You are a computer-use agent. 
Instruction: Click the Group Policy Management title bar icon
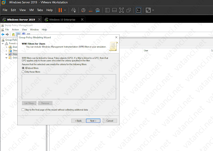point(2,25)
